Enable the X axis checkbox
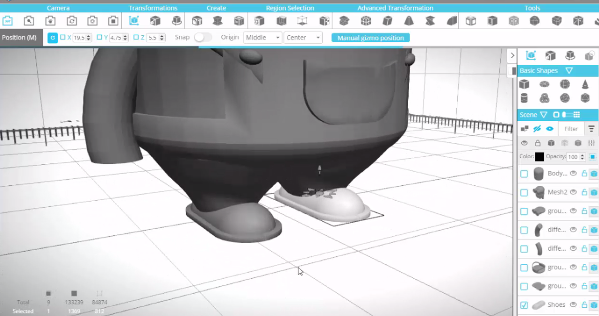The width and height of the screenshot is (599, 316). [62, 37]
